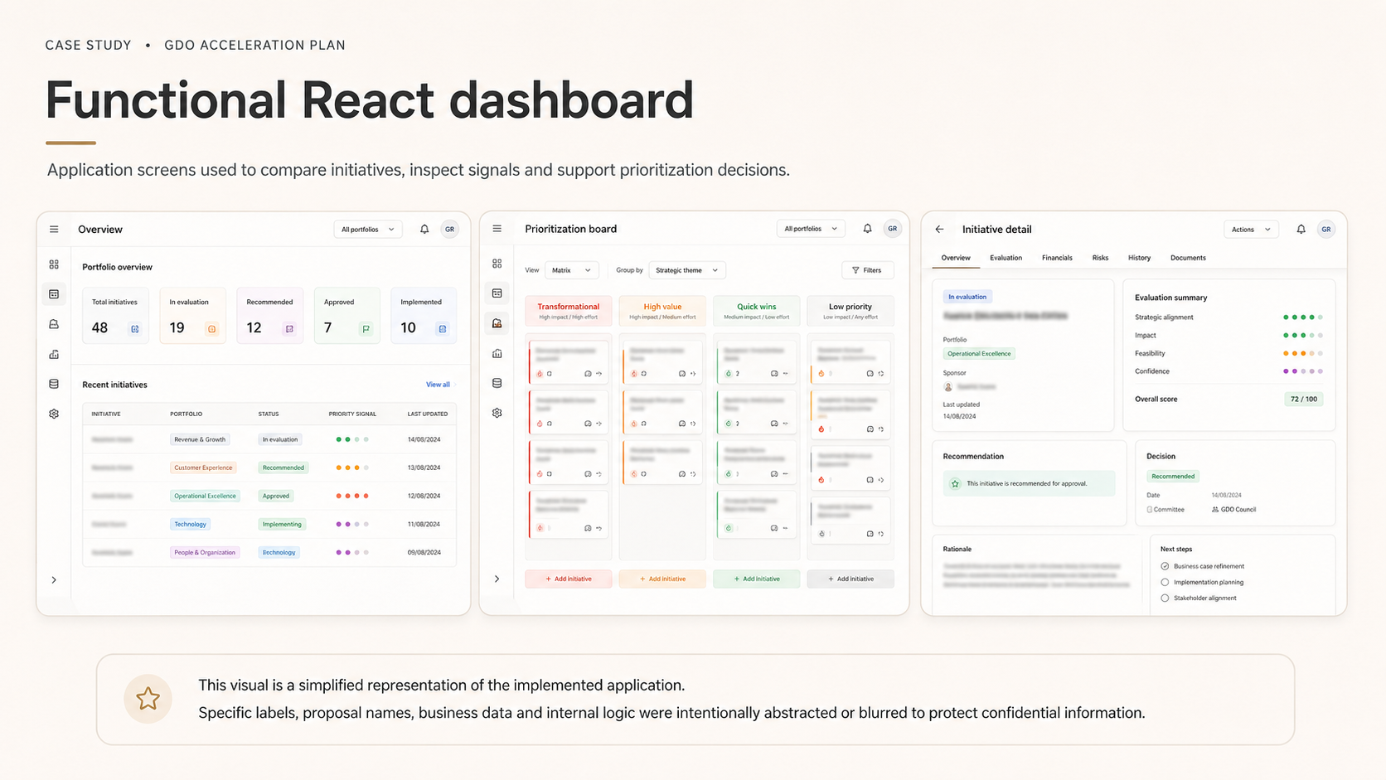Viewport: 1386px width, 780px height.
Task: Open the Actions dropdown on Initiative detail
Action: (x=1251, y=230)
